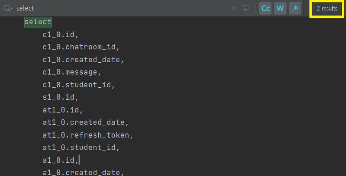The image size is (346, 176).
Task: Enable Regex (.*) search option
Action: (x=295, y=8)
